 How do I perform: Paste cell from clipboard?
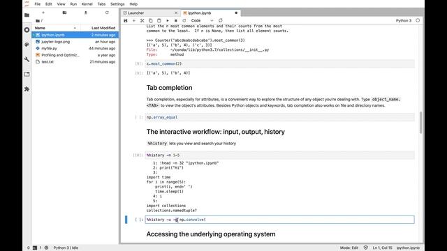[159, 20]
